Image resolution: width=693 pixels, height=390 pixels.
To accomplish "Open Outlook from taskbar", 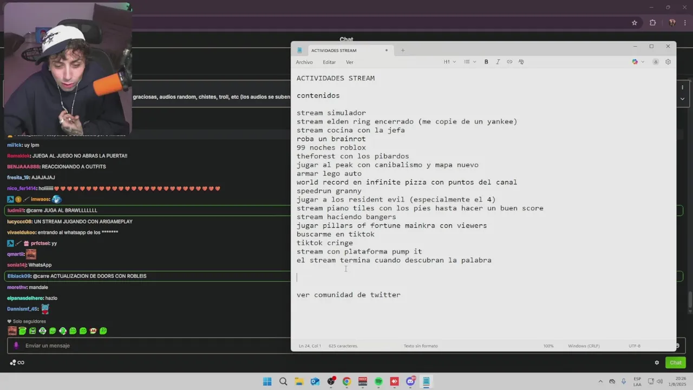I will point(315,381).
